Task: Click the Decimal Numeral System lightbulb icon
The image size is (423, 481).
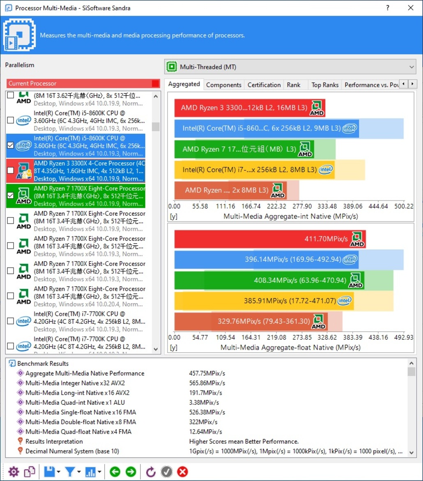Action: pos(20,451)
